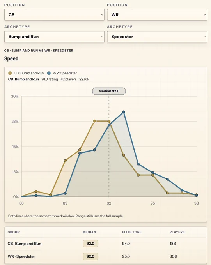Click the blue data point at rating 96

(167, 179)
